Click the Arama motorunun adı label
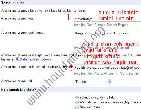This screenshot has width=141, height=110. tap(17, 18)
